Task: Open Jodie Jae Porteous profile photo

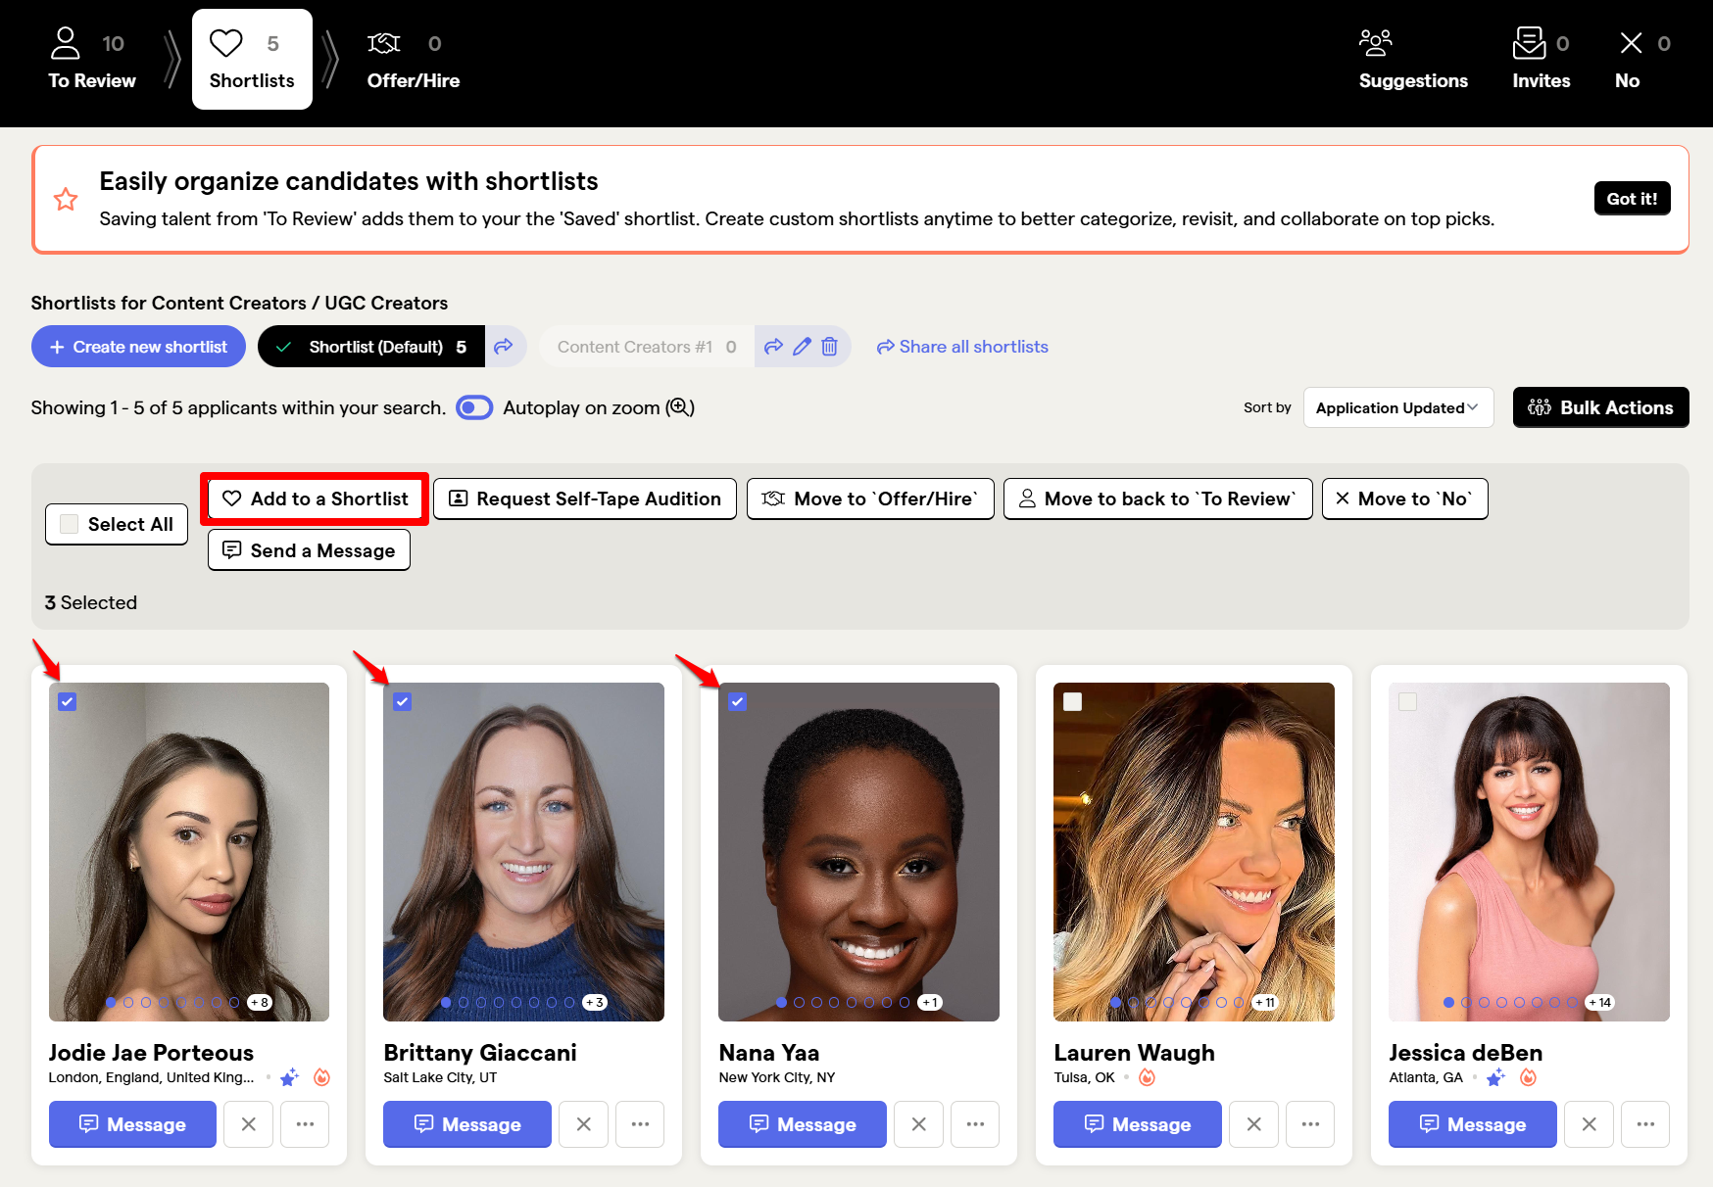Action: pos(189,852)
